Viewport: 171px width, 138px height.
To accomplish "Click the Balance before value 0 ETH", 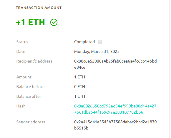I will click(x=79, y=87).
